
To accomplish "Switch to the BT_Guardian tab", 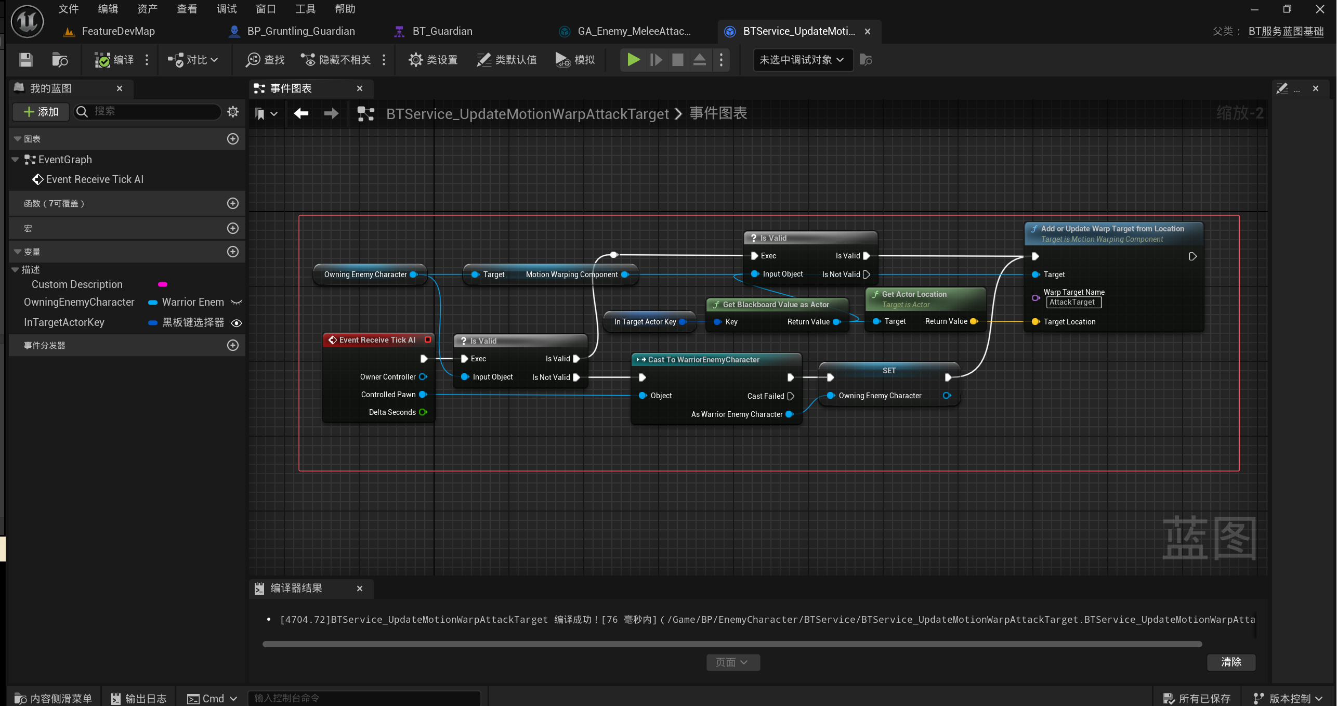I will (x=442, y=31).
